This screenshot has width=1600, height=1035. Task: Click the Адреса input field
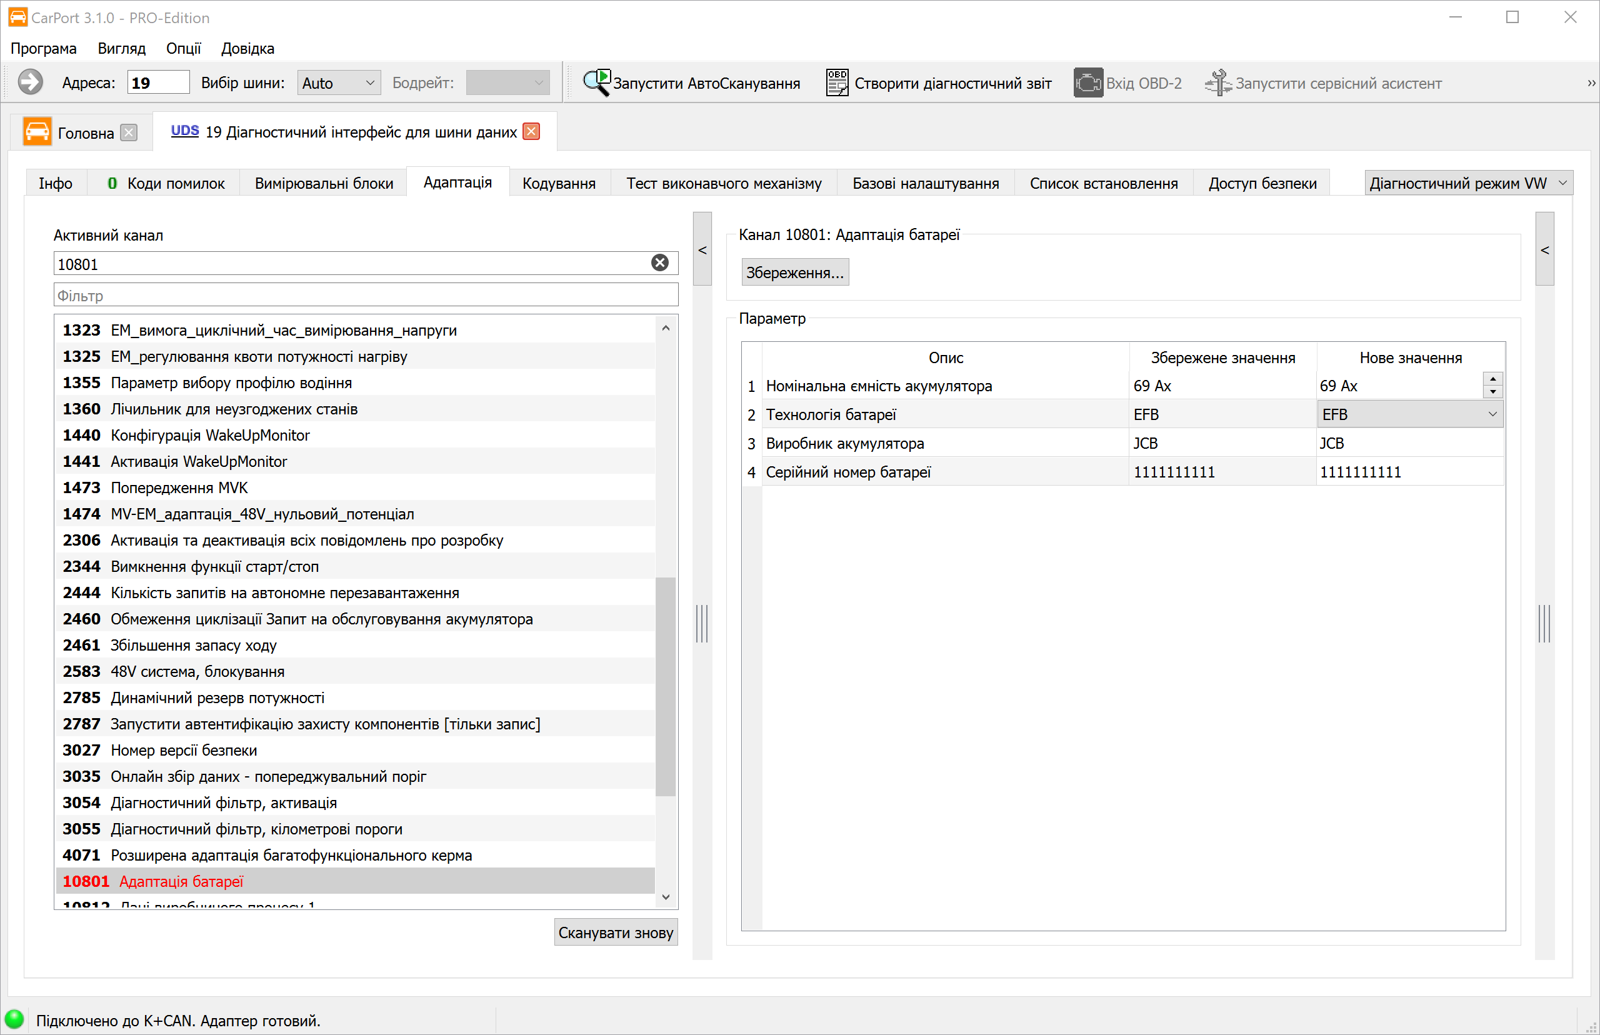point(159,82)
